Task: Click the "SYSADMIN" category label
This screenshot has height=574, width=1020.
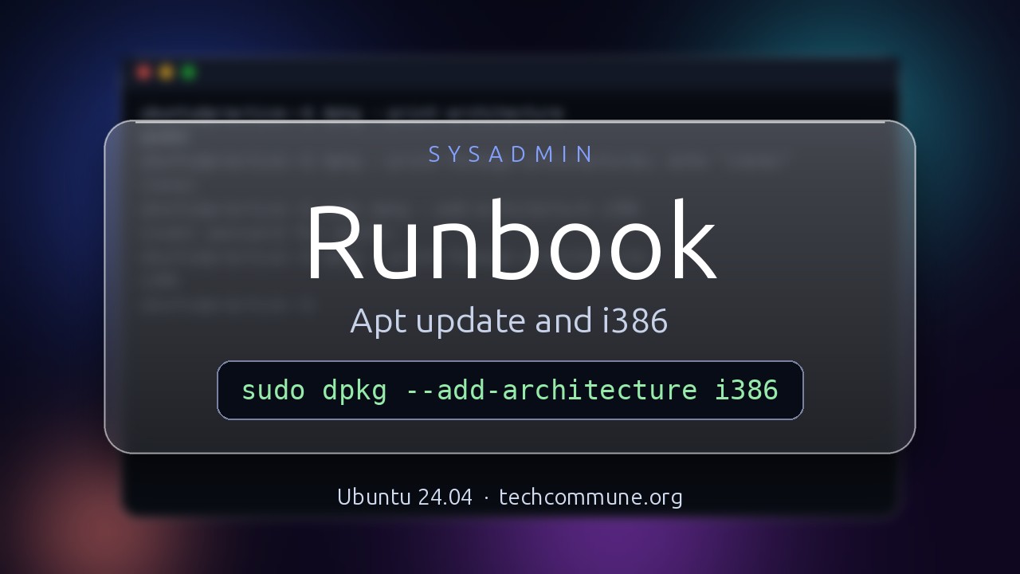Action: 510,154
